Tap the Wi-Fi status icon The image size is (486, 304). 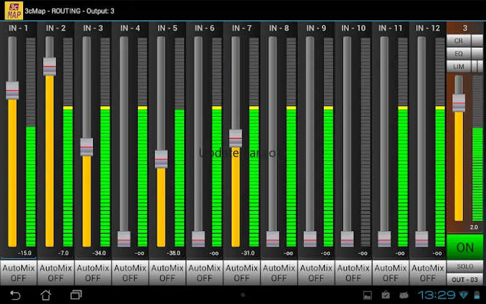click(464, 295)
